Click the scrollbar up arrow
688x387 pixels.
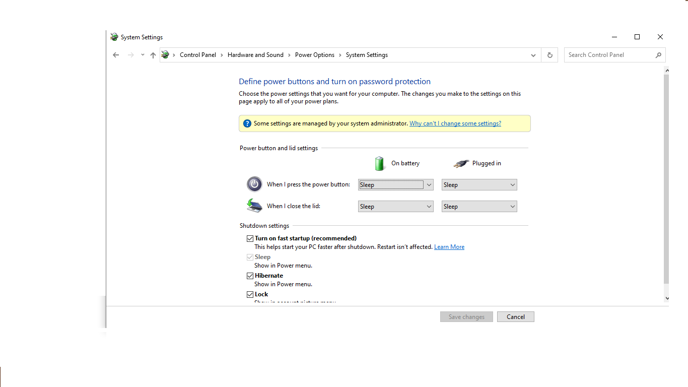click(667, 71)
